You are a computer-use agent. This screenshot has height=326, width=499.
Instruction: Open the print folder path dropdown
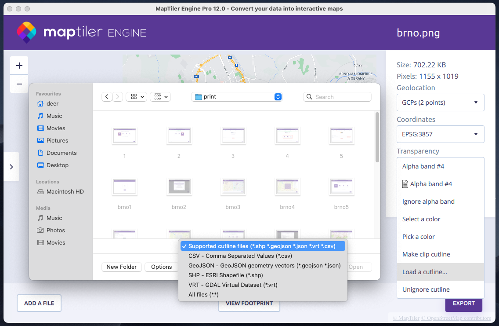(237, 97)
